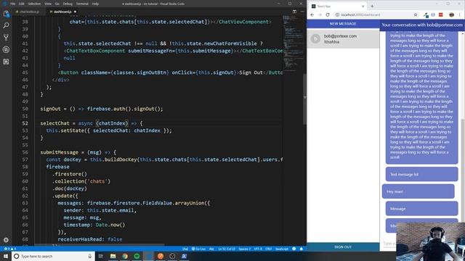Open Chrome's three-dot menu
The image size is (465, 261).
pyautogui.click(x=460, y=14)
